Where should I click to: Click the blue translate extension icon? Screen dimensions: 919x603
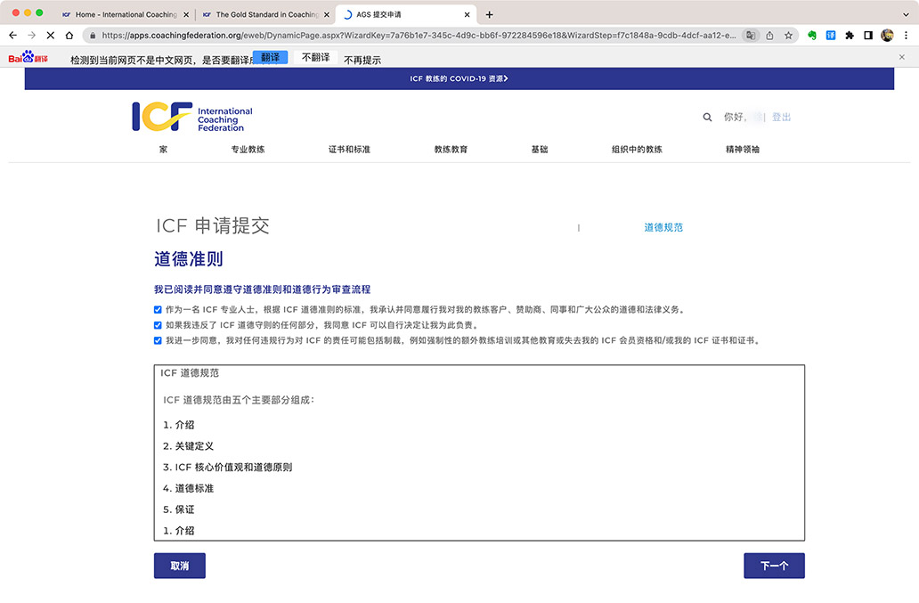831,36
